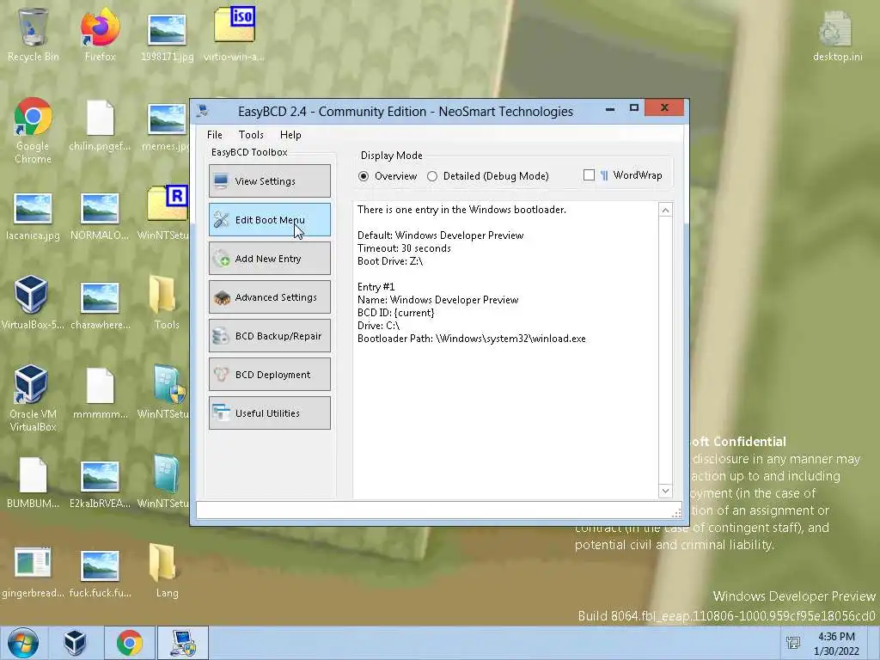Select the fuck.fuck.fu image file icon
The width and height of the screenshot is (880, 660).
click(100, 573)
